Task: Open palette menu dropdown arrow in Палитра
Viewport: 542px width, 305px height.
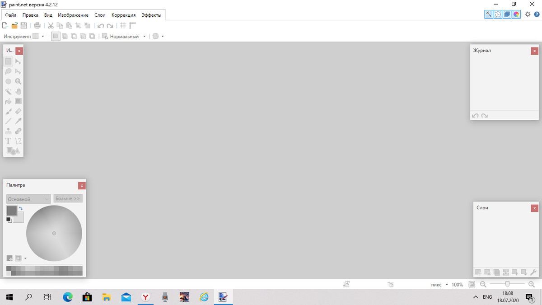Action: coord(25,258)
